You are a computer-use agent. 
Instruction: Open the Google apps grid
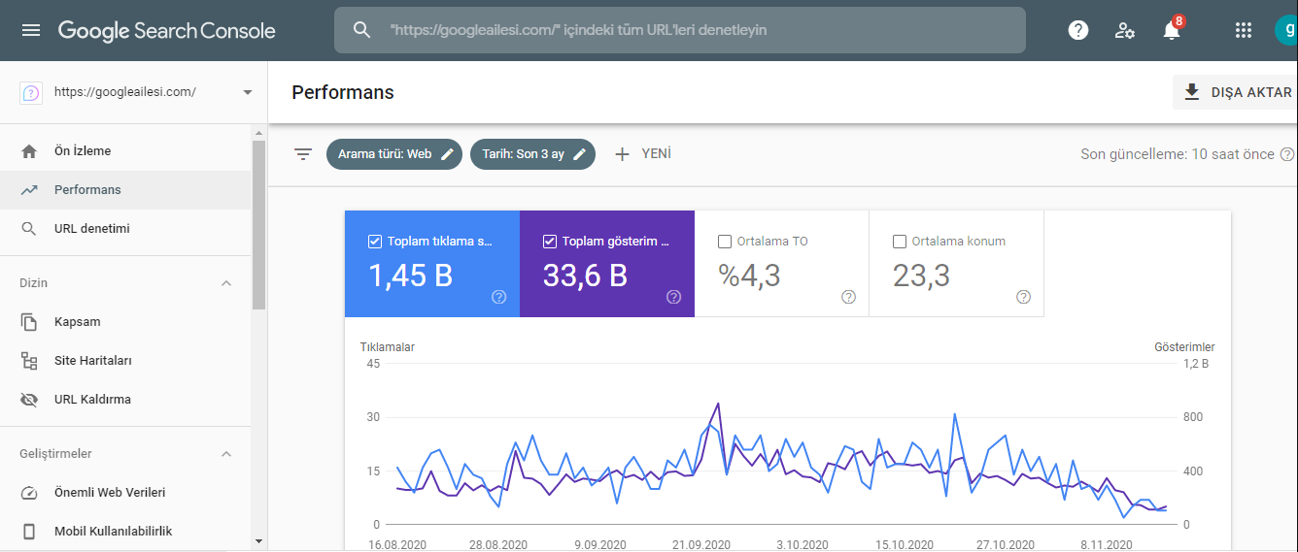pyautogui.click(x=1243, y=30)
